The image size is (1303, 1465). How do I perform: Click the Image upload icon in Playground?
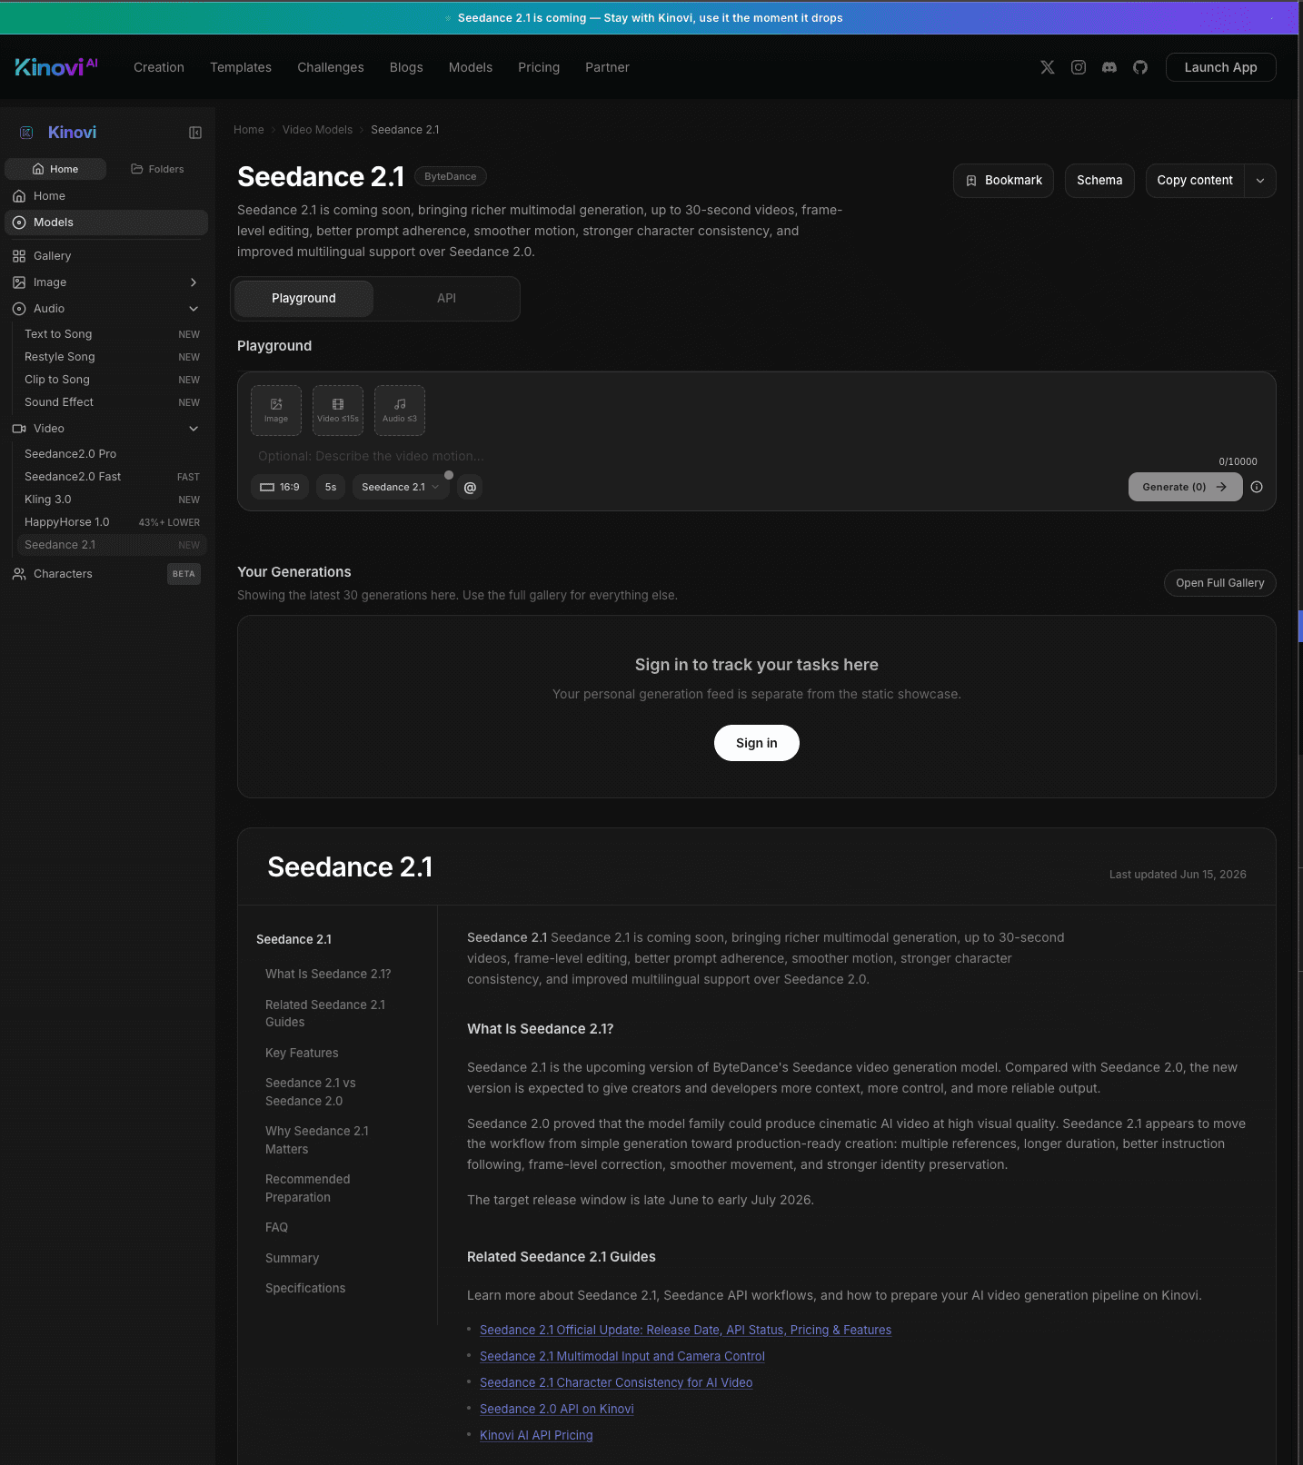pyautogui.click(x=276, y=411)
